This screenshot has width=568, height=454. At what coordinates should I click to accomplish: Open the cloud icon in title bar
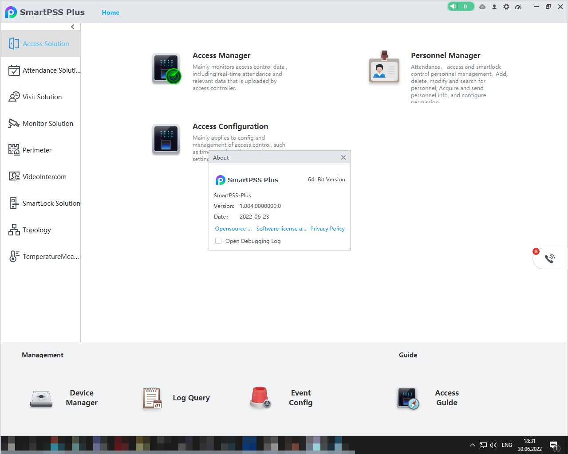coord(482,7)
